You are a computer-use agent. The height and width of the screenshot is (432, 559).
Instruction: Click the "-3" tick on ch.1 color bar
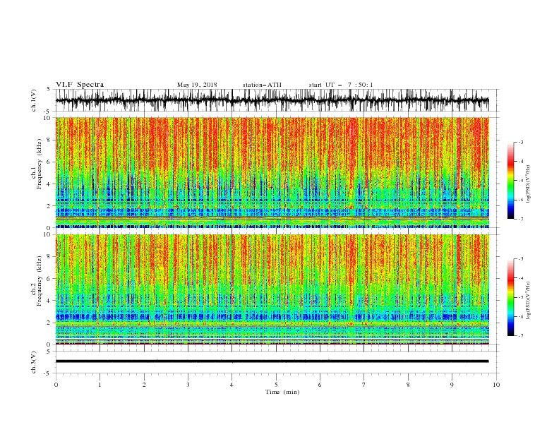pos(520,142)
